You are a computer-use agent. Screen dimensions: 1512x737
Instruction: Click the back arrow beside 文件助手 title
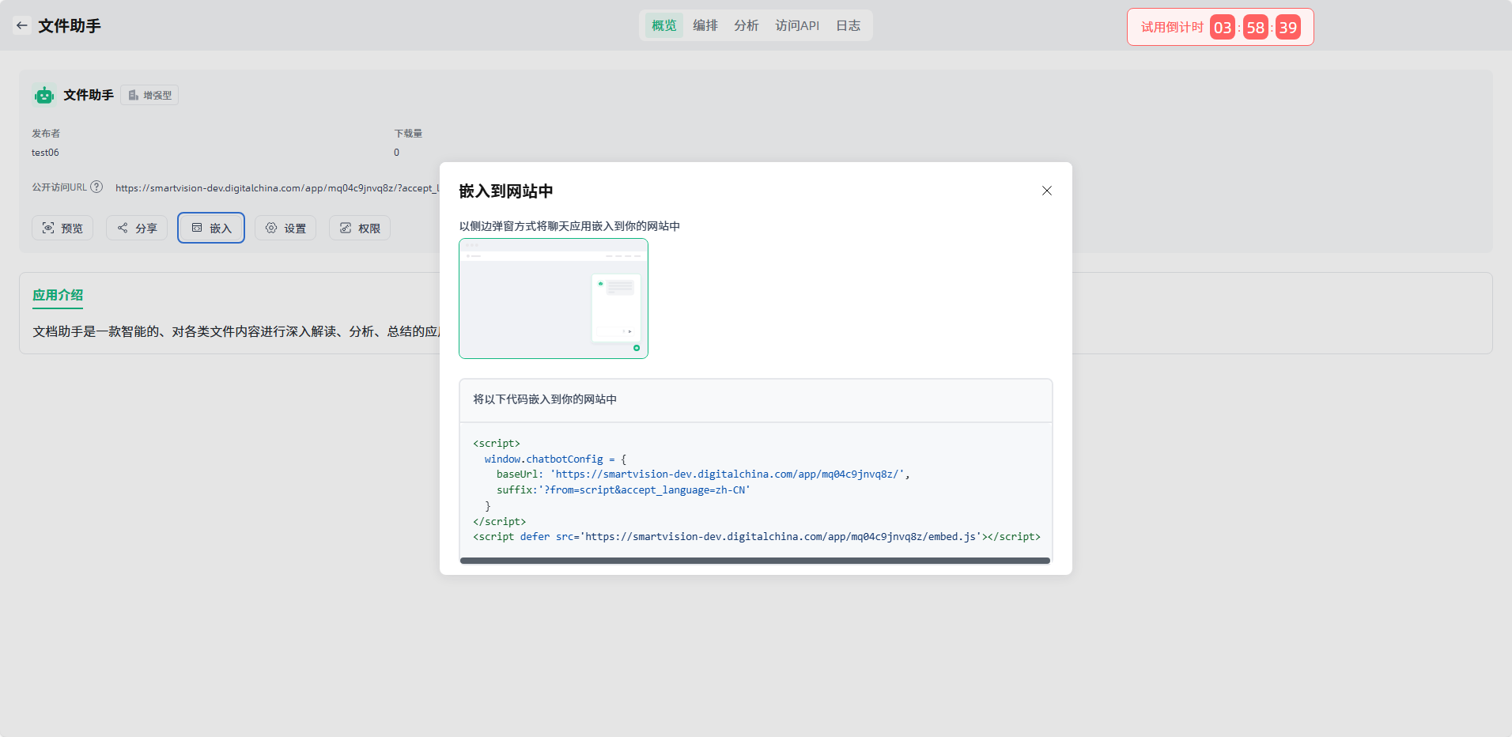(x=22, y=25)
